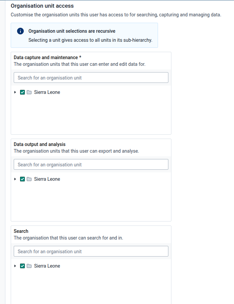Select Sierra Leone label in Data output tree
The image size is (234, 304).
click(47, 179)
